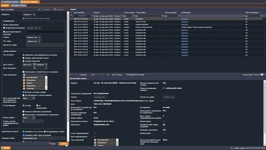The height and width of the screenshot is (150, 266).
Task: Click the Save settings icon button
Action: point(59,9)
